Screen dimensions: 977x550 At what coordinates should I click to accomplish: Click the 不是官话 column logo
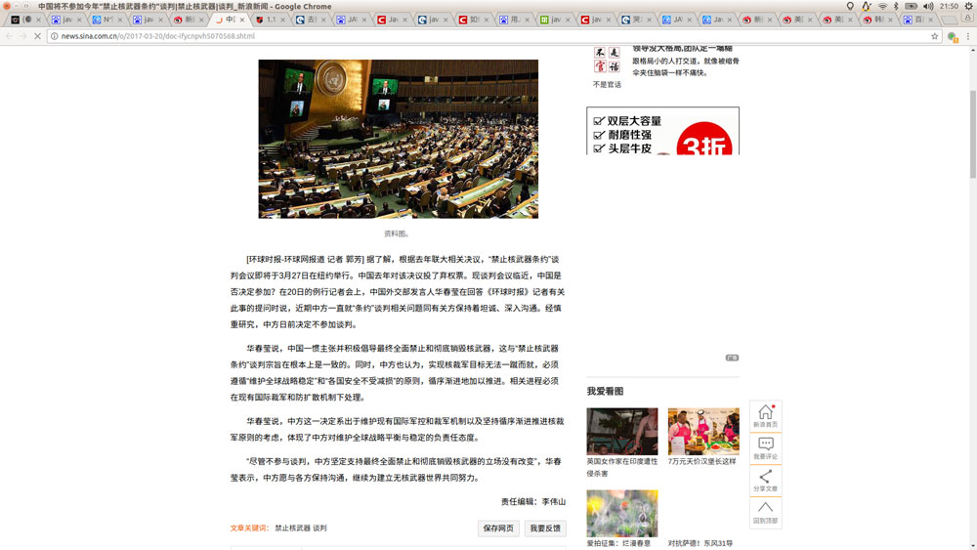click(607, 60)
